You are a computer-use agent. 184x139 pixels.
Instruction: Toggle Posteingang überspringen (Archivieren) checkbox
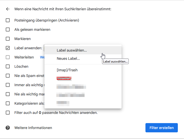click(8, 20)
